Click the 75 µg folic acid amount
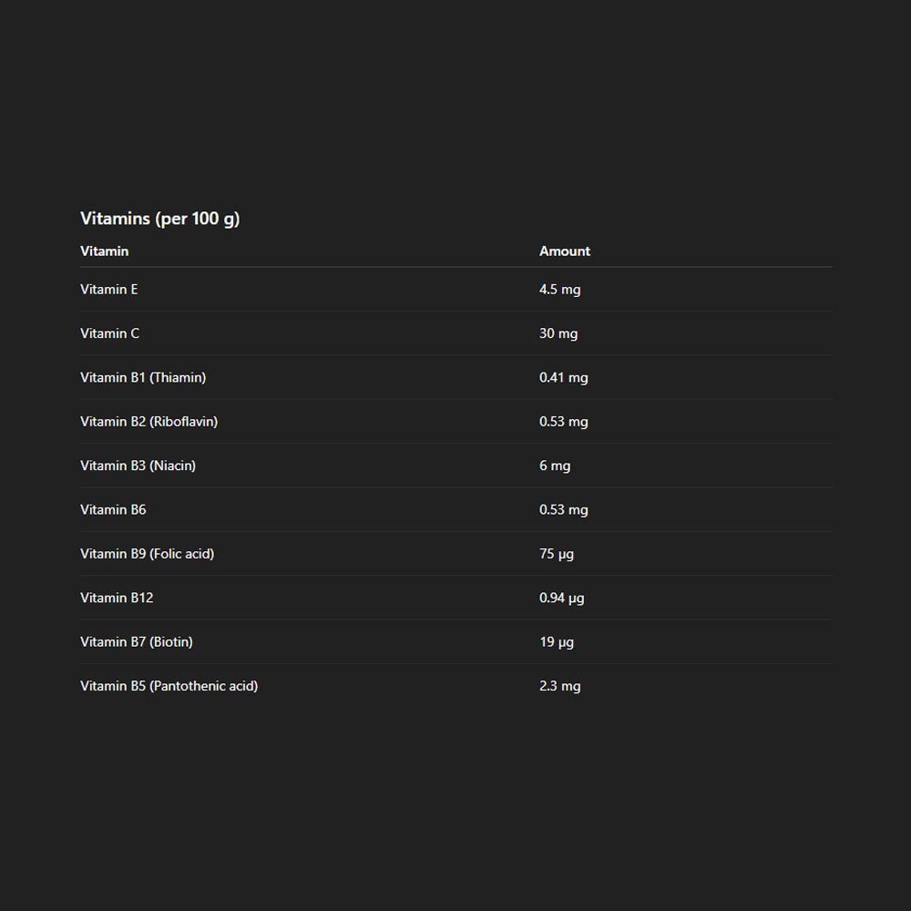The image size is (911, 911). tap(557, 554)
